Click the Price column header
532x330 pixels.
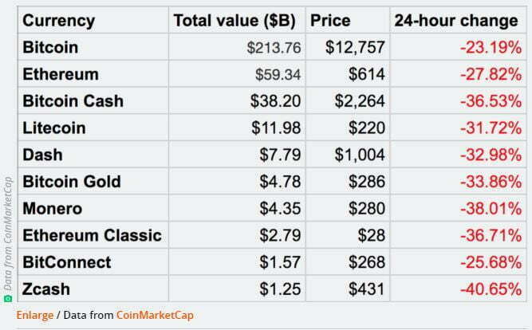pos(330,21)
